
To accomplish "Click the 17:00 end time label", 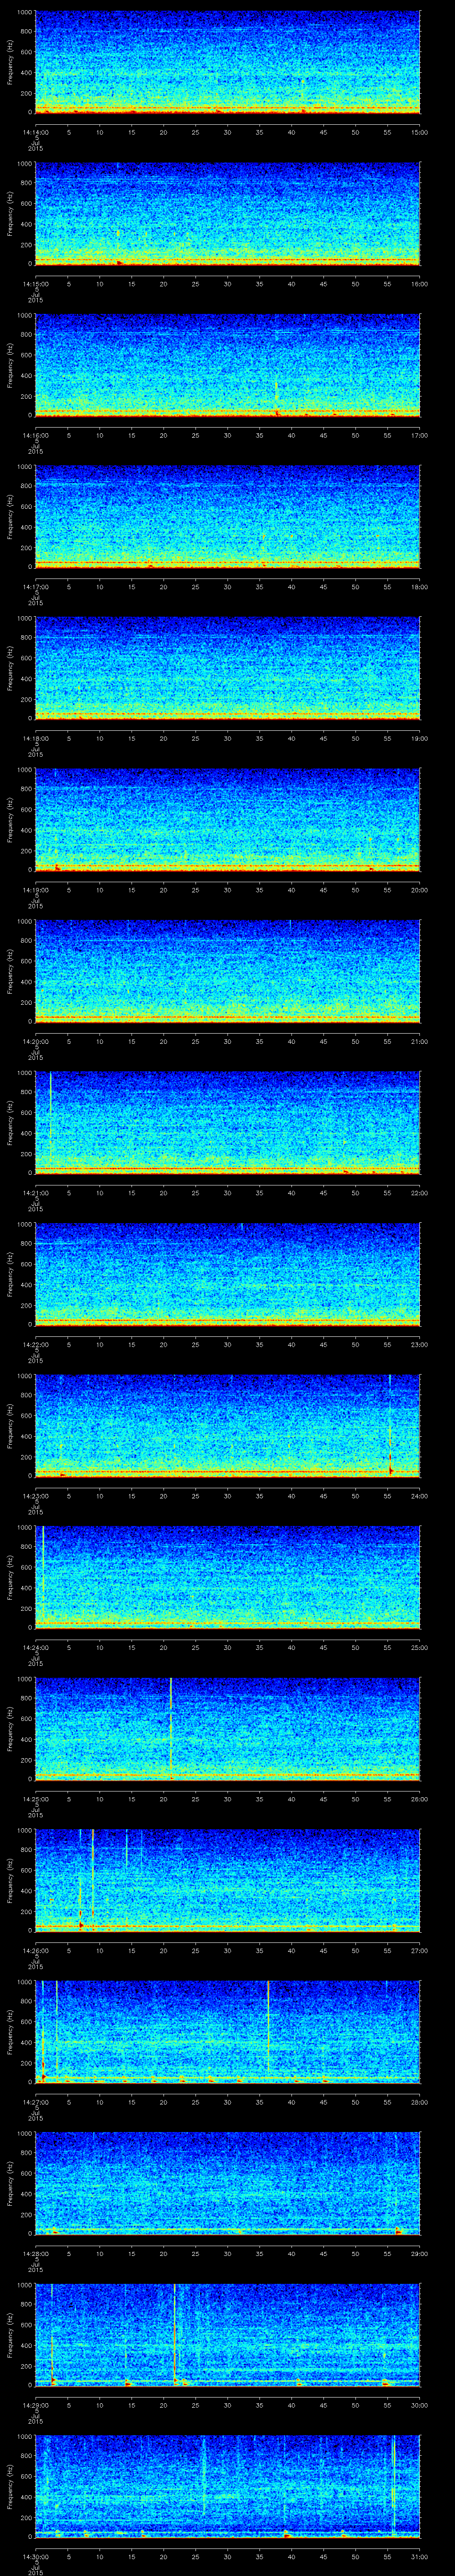I will click(x=419, y=434).
